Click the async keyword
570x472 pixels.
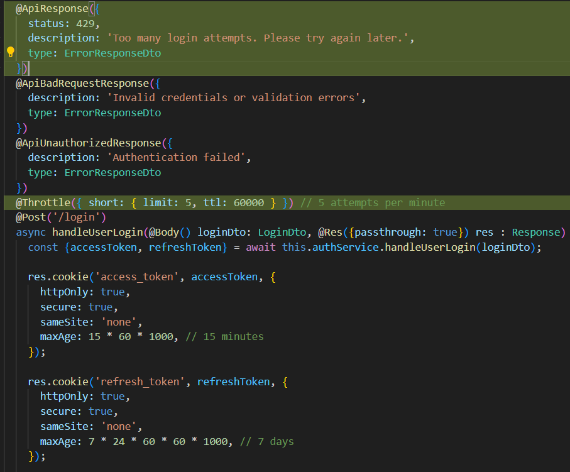31,233
